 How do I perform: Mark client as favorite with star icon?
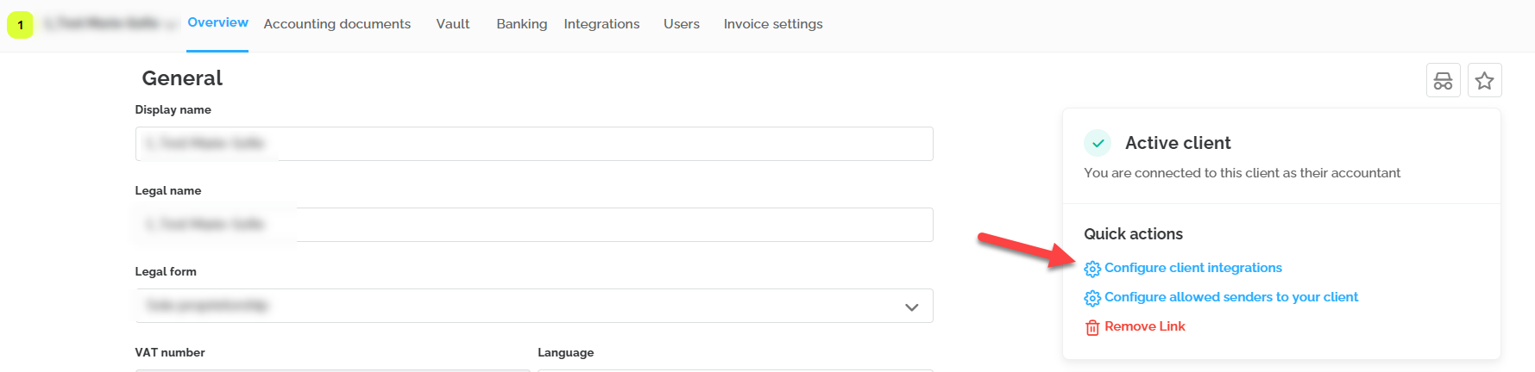click(x=1484, y=81)
